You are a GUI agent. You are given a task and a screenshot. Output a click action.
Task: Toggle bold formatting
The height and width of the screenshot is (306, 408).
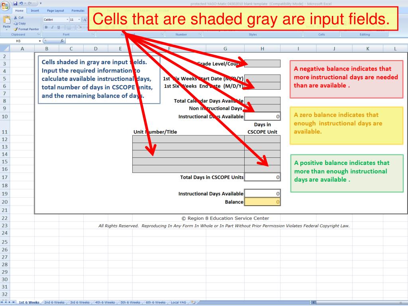(x=46, y=27)
